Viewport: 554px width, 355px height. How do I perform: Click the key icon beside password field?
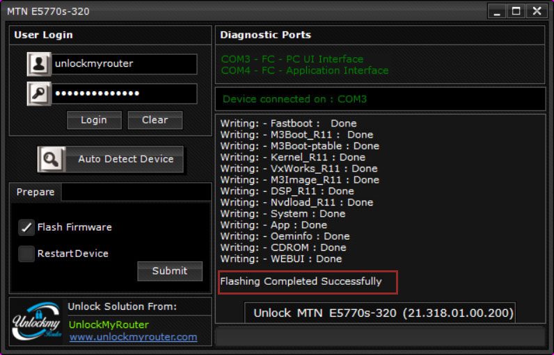[39, 93]
